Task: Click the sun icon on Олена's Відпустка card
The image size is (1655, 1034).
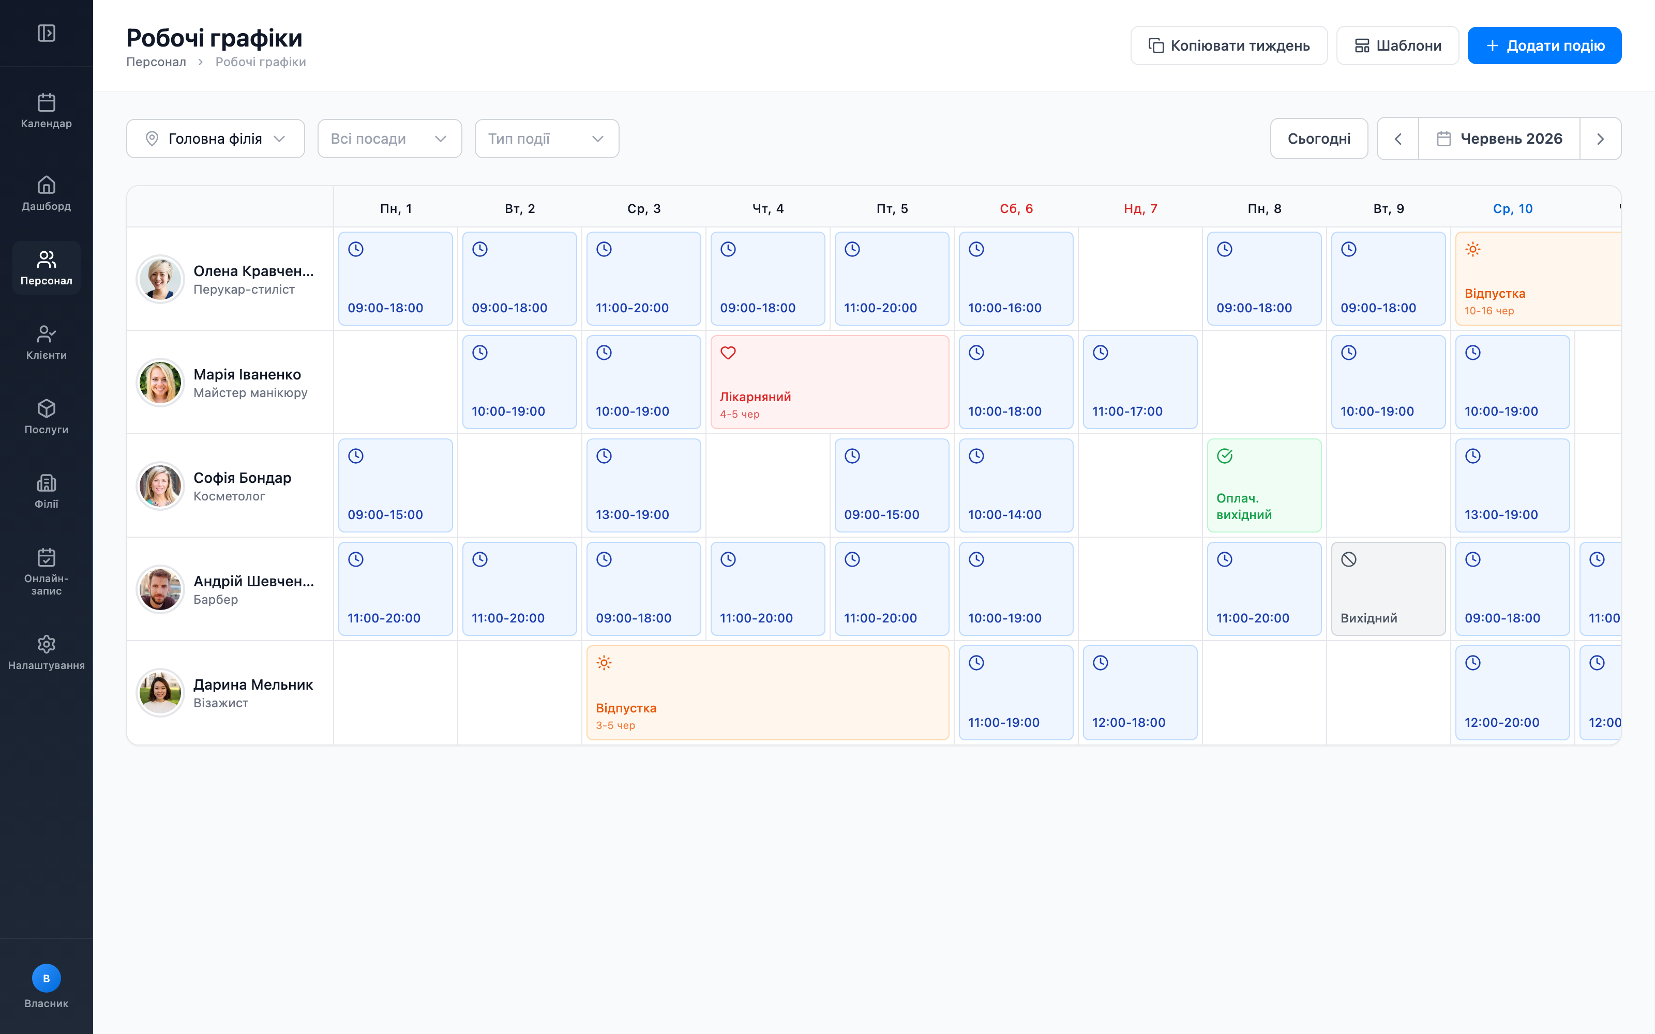Action: [1472, 250]
